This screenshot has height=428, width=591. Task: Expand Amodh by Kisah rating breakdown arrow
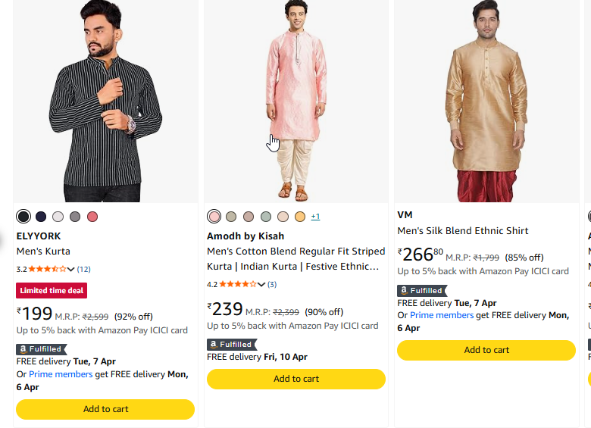pos(261,285)
